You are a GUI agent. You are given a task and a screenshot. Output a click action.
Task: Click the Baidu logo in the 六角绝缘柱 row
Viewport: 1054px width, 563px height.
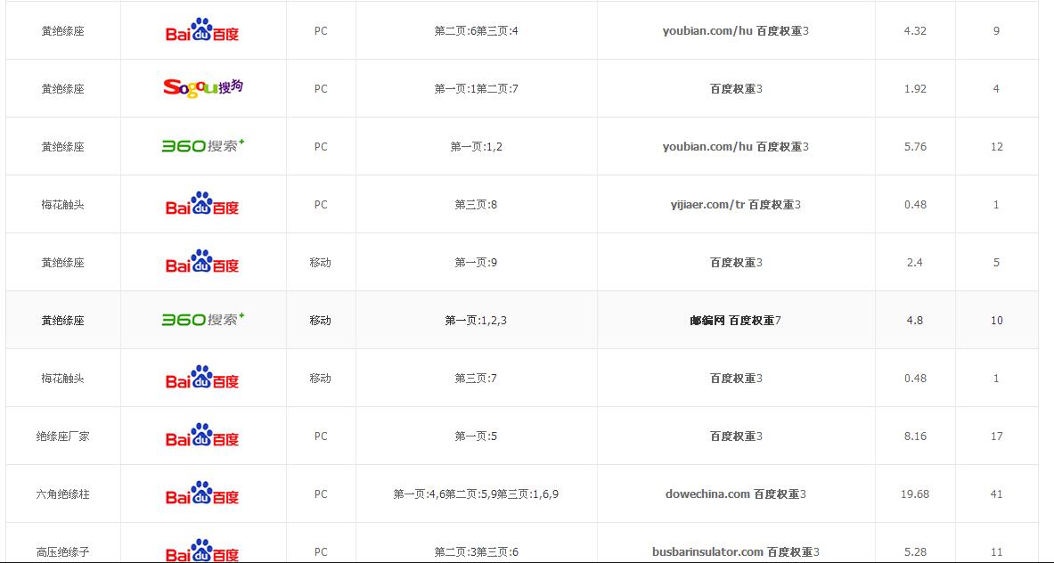click(x=203, y=494)
